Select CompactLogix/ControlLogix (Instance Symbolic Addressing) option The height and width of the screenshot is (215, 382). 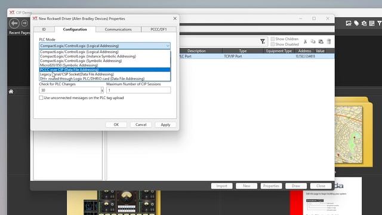click(x=105, y=56)
